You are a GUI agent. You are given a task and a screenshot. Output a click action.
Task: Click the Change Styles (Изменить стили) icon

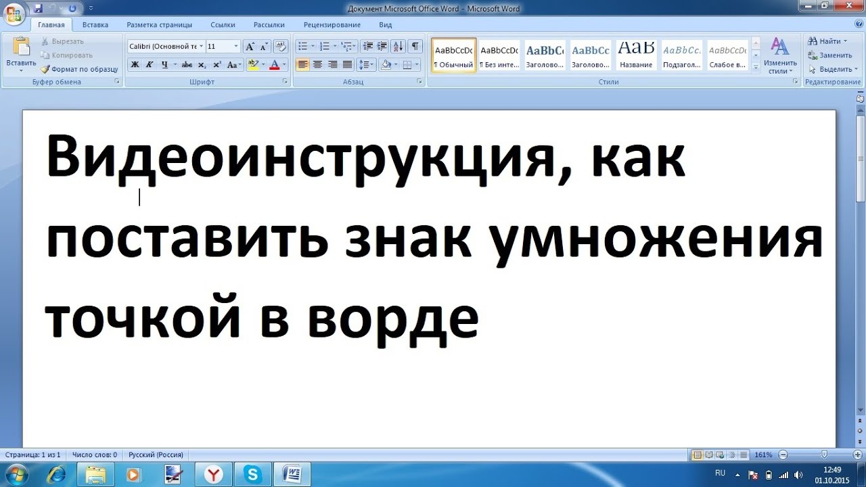tap(780, 55)
